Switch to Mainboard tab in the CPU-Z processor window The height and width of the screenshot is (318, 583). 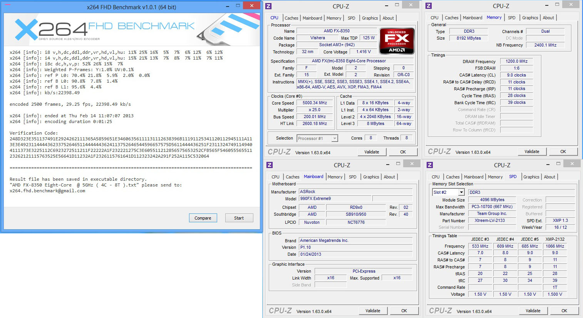tap(312, 18)
